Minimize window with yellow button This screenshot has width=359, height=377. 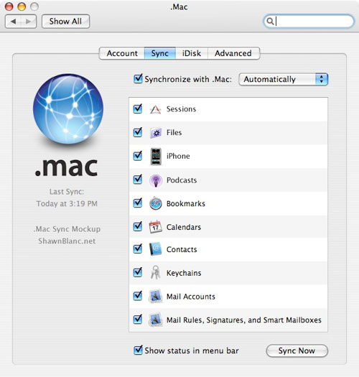(x=22, y=6)
